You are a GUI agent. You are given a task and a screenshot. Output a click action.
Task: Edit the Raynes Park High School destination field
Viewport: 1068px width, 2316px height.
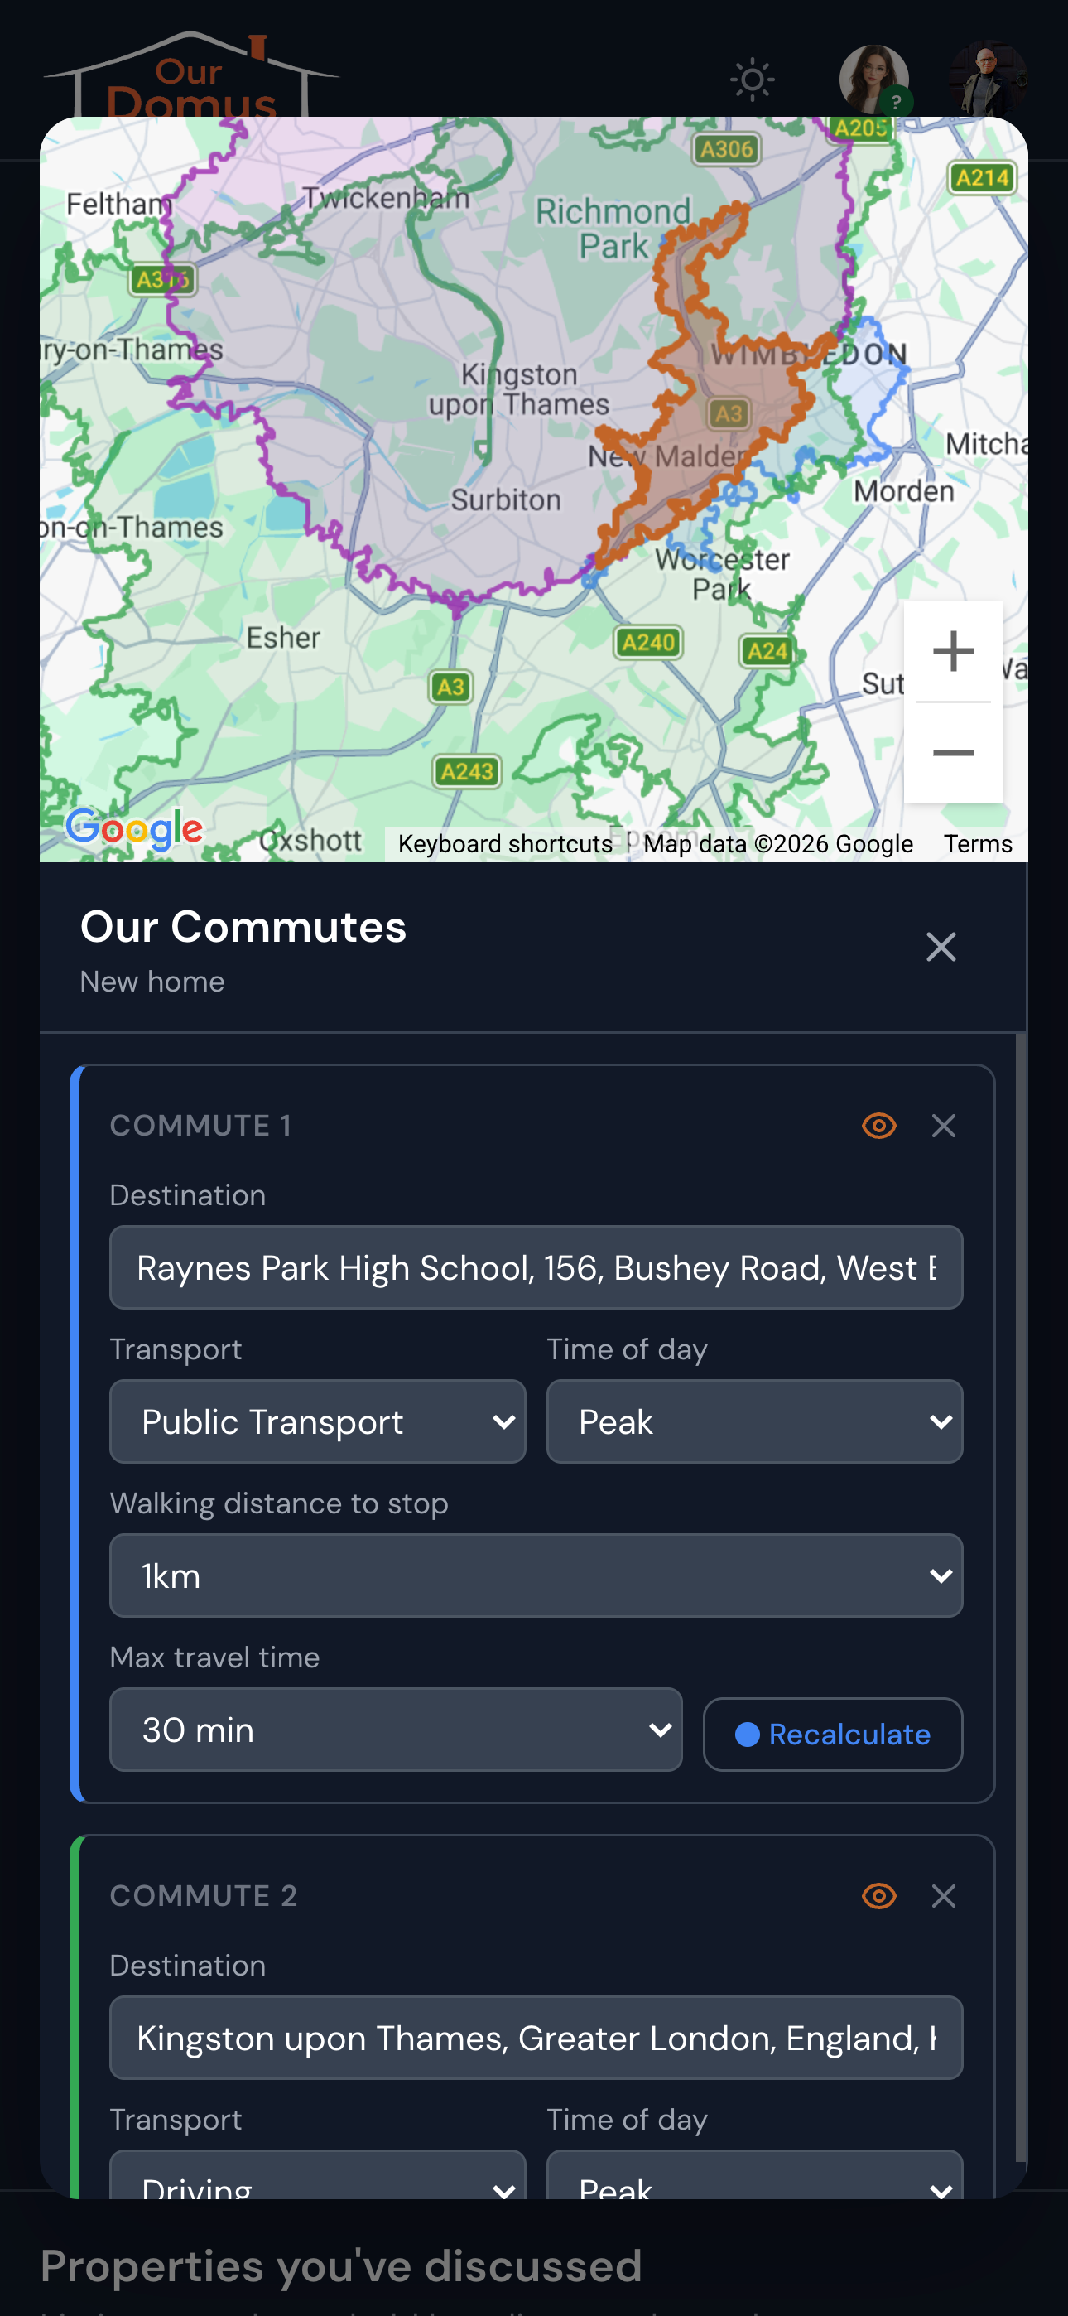point(536,1267)
